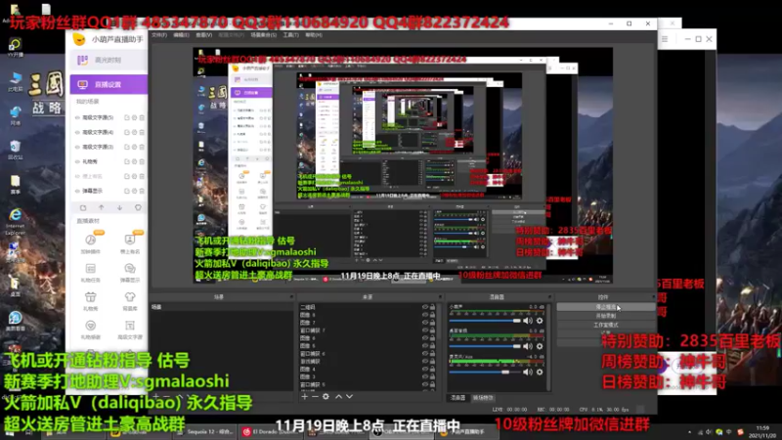Add the 礼物感谢 material

point(91,330)
